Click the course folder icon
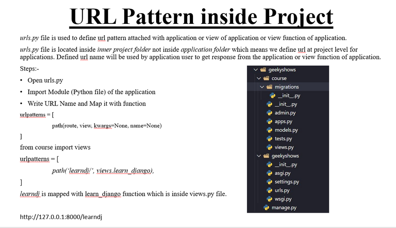This screenshot has height=228, width=396. 266,78
